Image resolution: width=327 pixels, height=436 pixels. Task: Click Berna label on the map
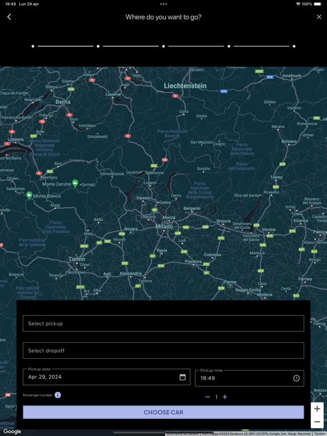[x=63, y=102]
